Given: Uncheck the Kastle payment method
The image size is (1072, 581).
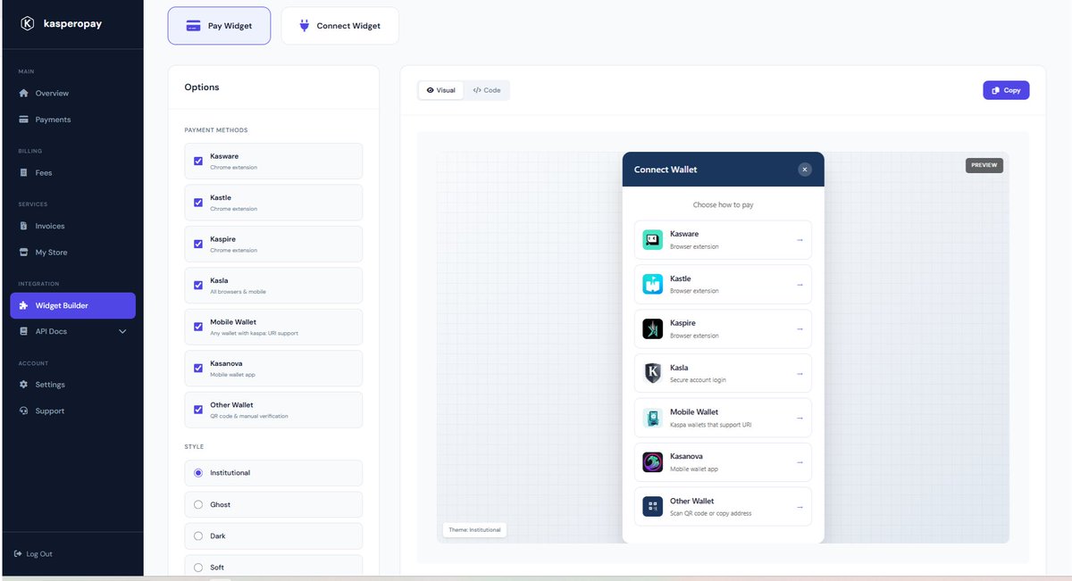Looking at the screenshot, I should click(198, 203).
